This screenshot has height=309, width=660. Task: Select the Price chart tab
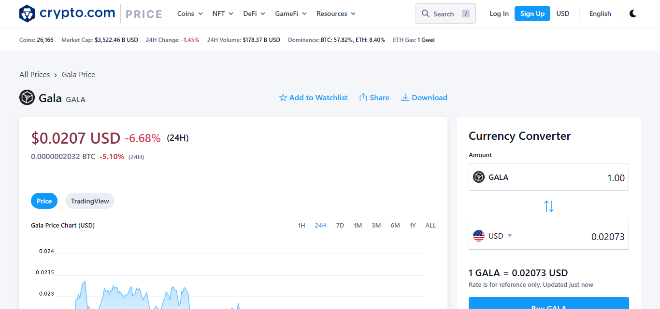[44, 201]
